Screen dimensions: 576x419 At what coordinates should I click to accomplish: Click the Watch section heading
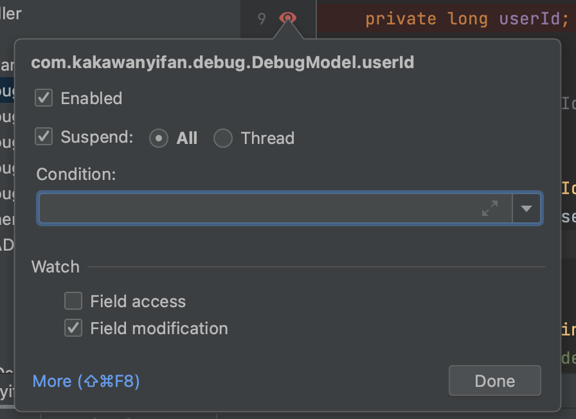(x=56, y=267)
